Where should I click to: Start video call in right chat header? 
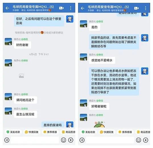click(136, 8)
